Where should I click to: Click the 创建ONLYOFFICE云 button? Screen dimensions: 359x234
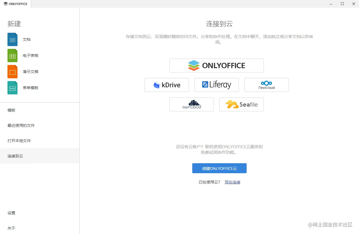coord(219,168)
